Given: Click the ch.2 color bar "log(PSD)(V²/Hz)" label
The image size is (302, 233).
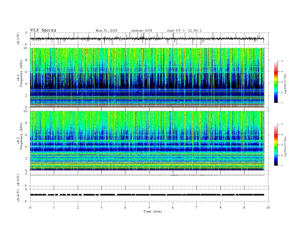Looking at the screenshot, I should click(x=285, y=146).
